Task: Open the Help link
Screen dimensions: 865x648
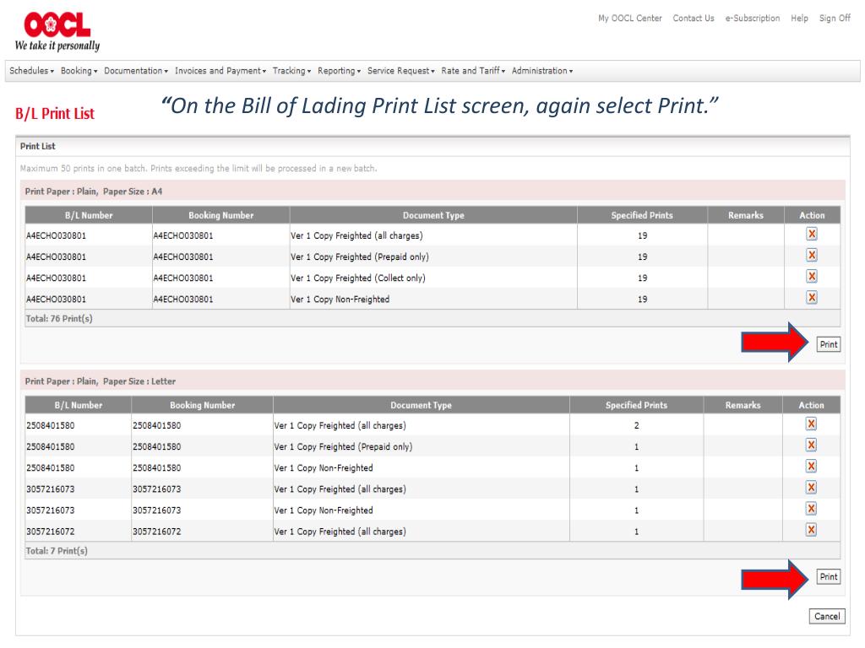Action: click(x=799, y=19)
